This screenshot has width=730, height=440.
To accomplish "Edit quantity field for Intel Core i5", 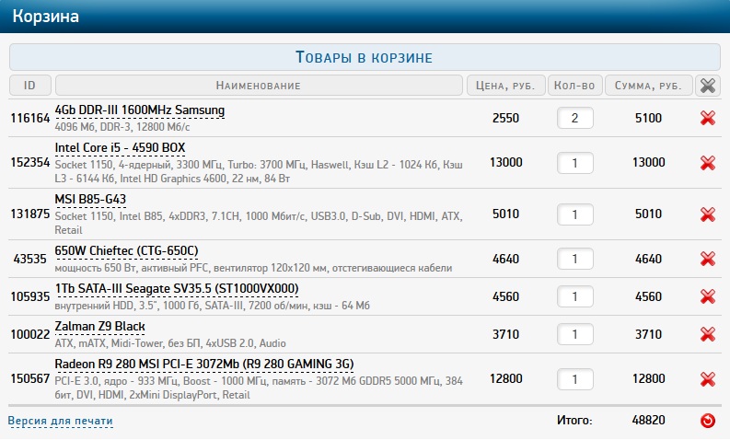I will coord(575,163).
